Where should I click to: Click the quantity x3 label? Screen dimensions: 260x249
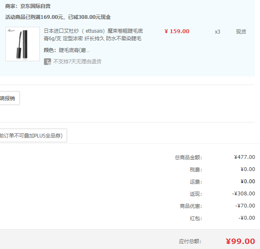[217, 32]
